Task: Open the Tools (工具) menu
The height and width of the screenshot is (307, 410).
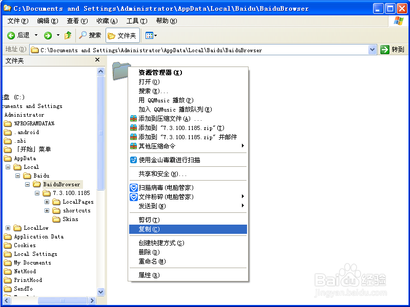Action: tap(137, 21)
